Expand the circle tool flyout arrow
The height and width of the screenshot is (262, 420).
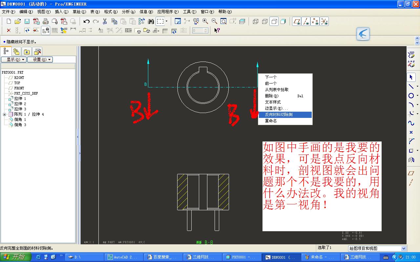click(x=417, y=96)
